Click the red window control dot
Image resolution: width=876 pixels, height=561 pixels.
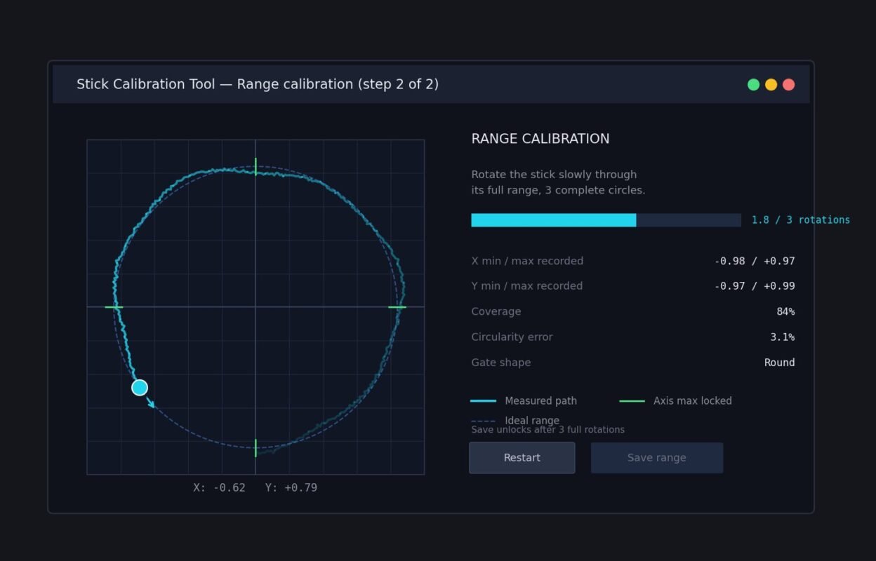788,85
